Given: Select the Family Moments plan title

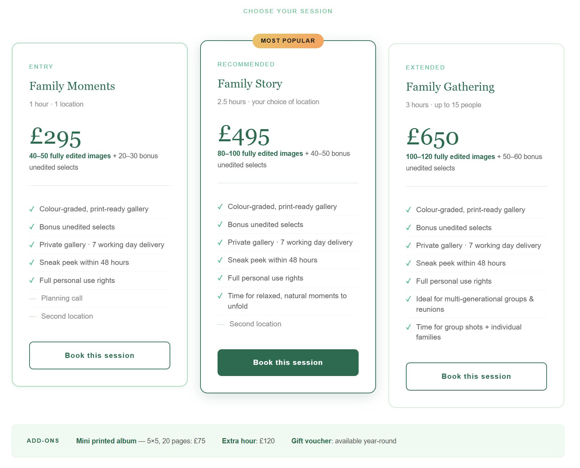Looking at the screenshot, I should [x=72, y=86].
